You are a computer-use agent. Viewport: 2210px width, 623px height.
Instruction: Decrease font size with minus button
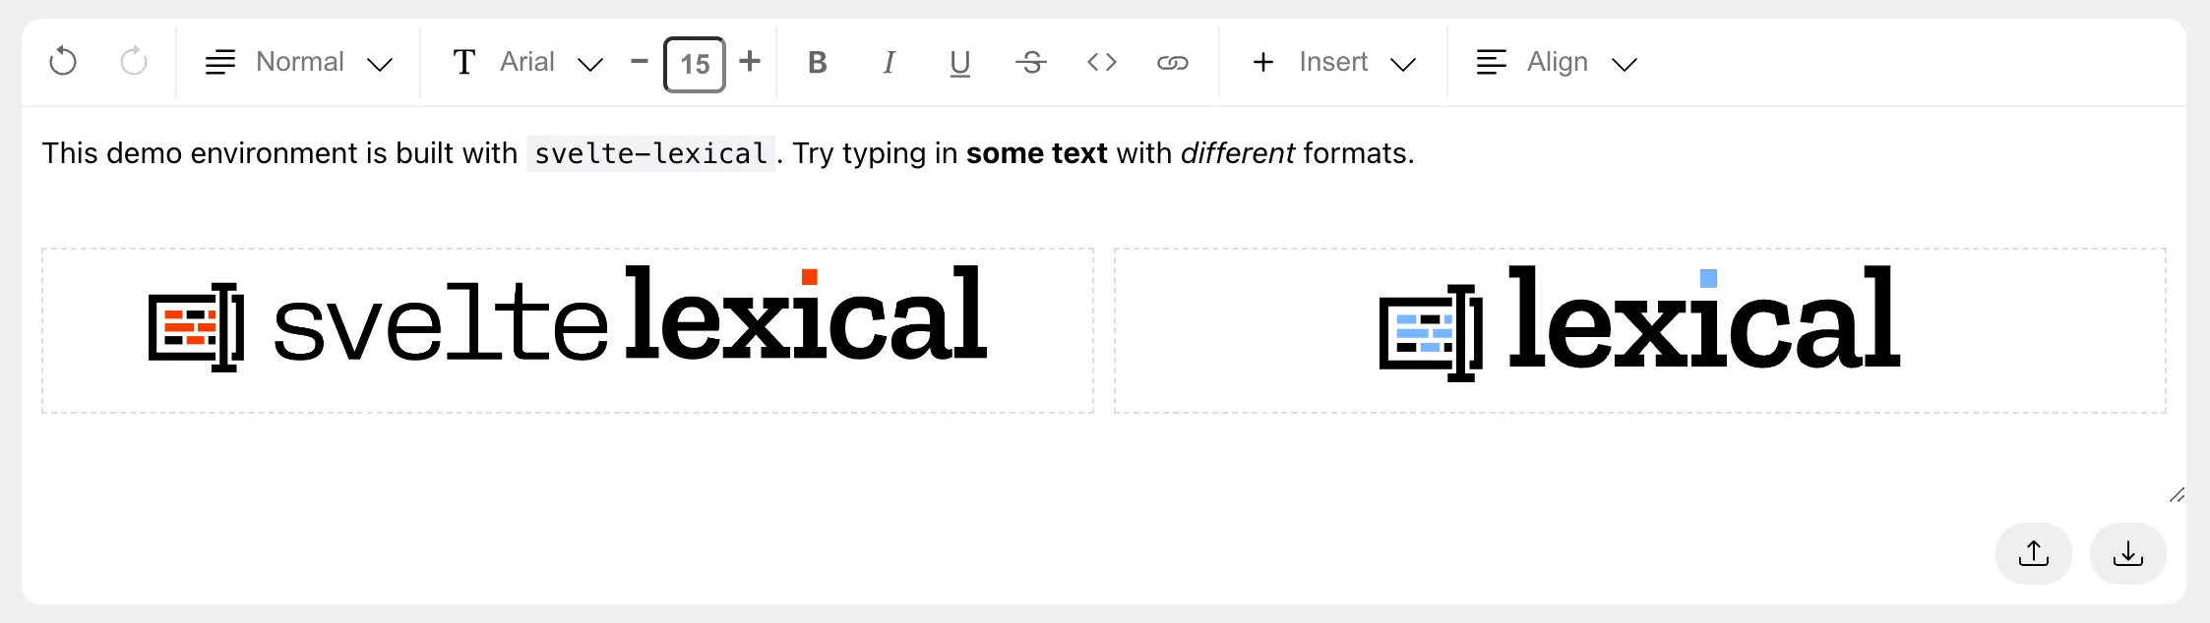click(x=640, y=62)
